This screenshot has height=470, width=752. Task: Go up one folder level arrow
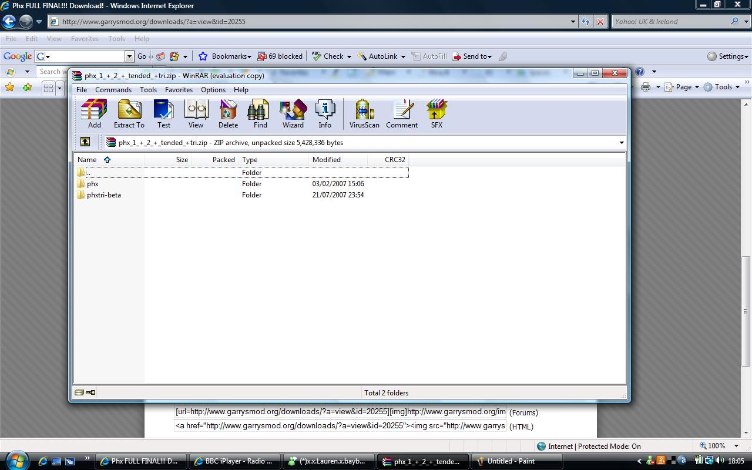click(85, 142)
